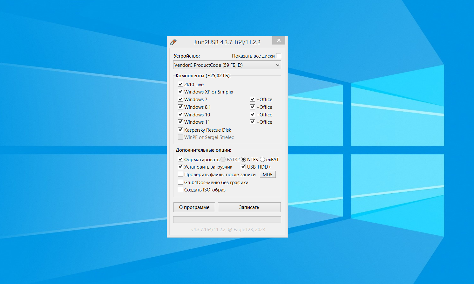This screenshot has height=284, width=474.
Task: Disable +Office for Windows 8.1
Action: coord(253,107)
